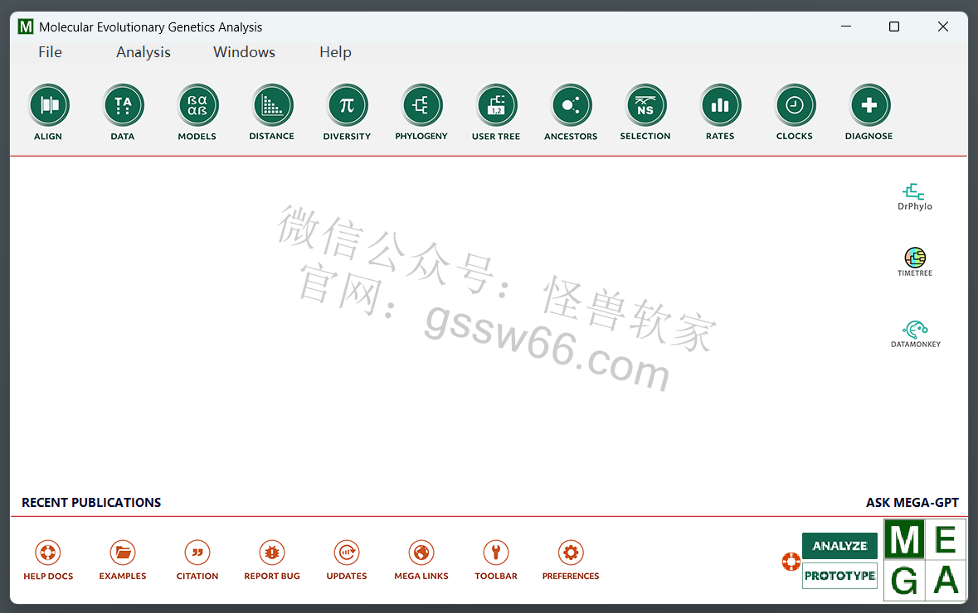
Task: Open the Datamonkey icon
Action: pyautogui.click(x=916, y=334)
